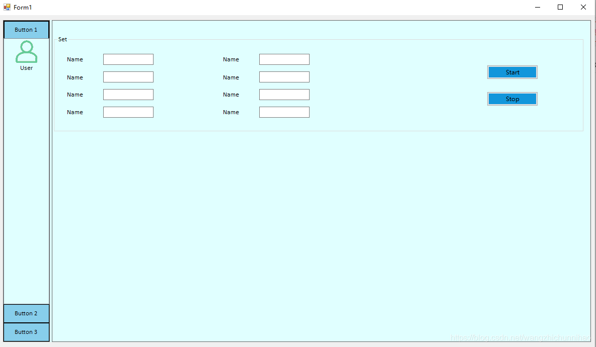Click the topmost Name field in the left column
The height and width of the screenshot is (347, 596).
click(128, 59)
